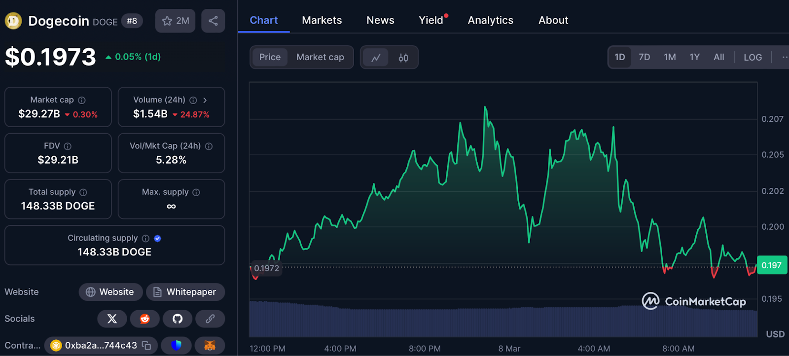Switch to line chart view

[x=376, y=58]
